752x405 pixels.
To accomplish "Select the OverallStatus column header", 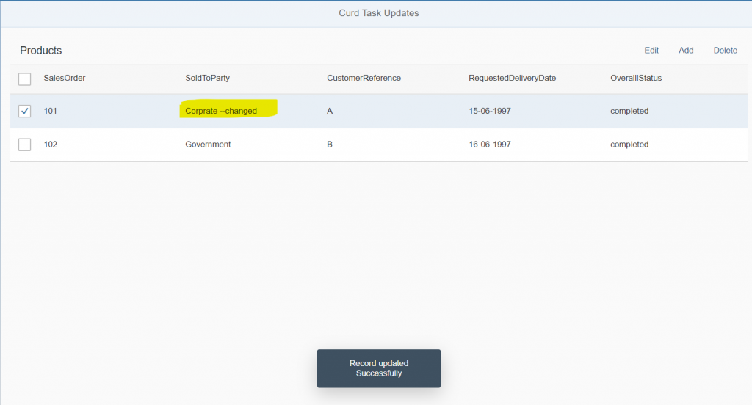I will (636, 78).
